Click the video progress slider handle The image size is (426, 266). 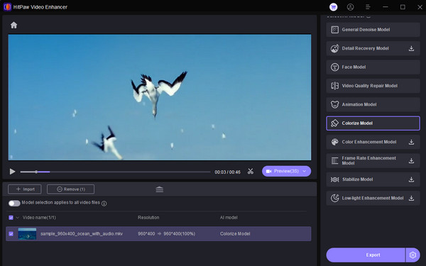pos(36,172)
